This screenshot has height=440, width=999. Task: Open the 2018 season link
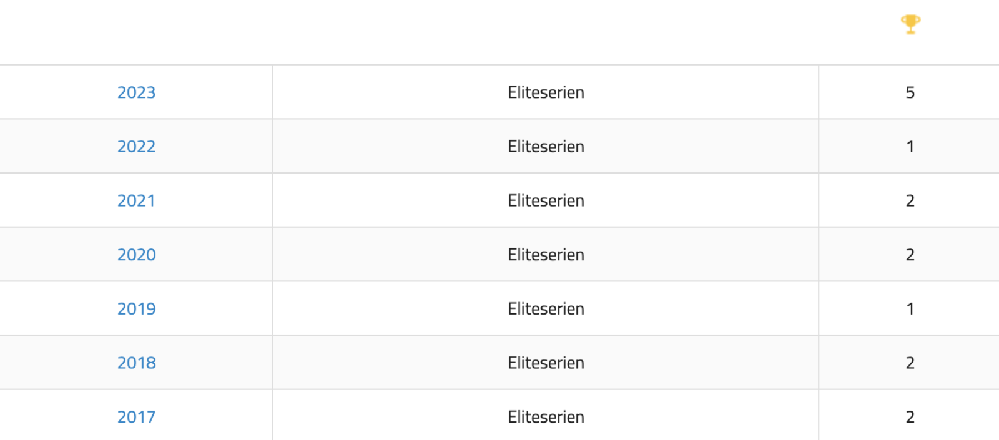point(136,363)
